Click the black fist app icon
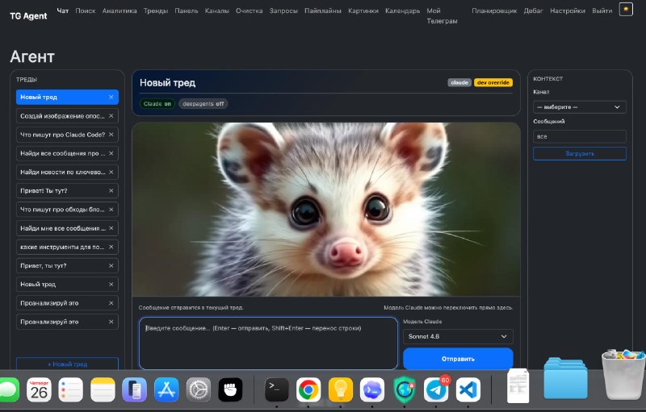 pos(230,389)
